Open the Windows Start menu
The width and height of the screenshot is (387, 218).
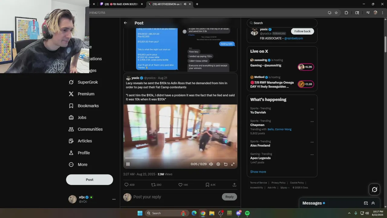[x=140, y=213]
